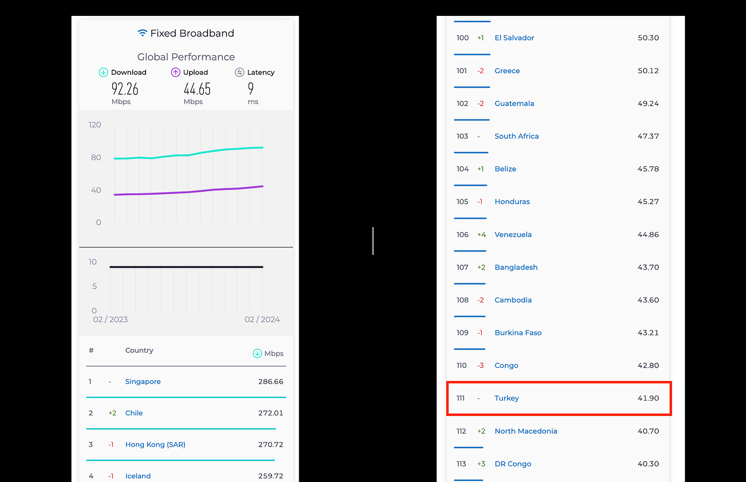Click the 02 / 2024 chart date label
Image resolution: width=746 pixels, height=482 pixels.
pos(262,320)
